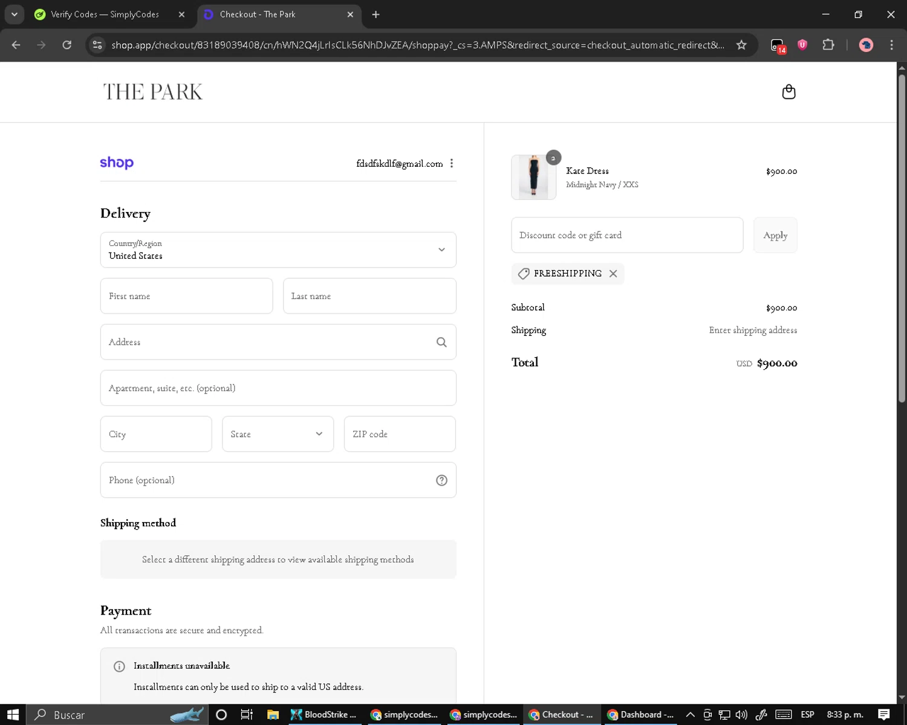Switch to Dashboard Chrome taskbar window
Screen dimensions: 907x725
tap(641, 715)
